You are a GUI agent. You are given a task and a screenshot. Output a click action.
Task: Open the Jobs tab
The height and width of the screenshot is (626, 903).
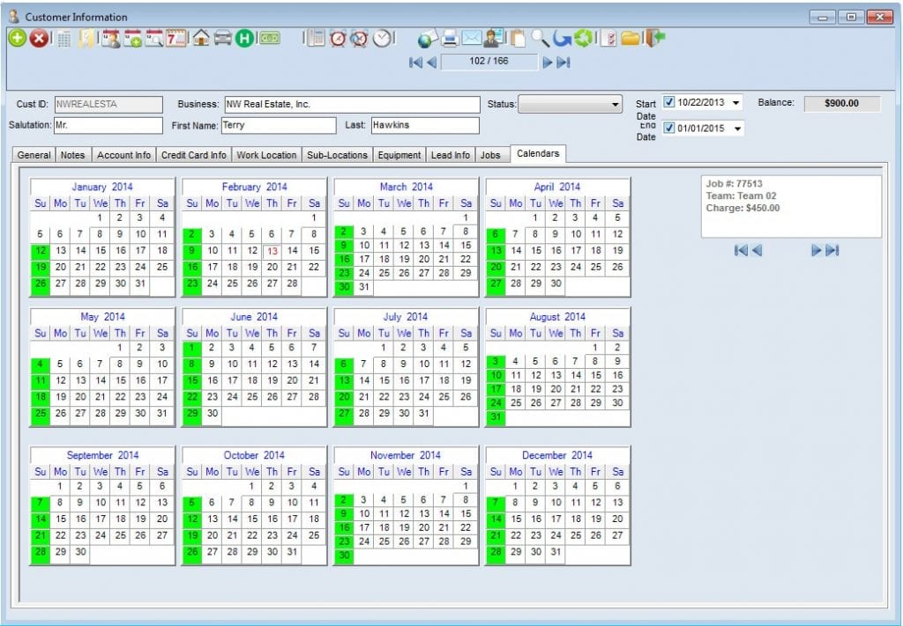pos(493,154)
